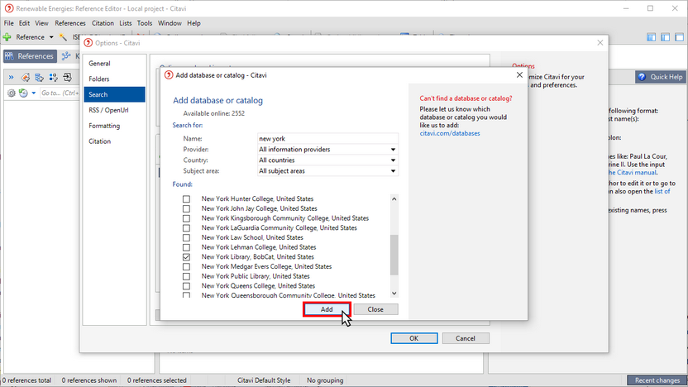Click the Recent changes button in status bar

657,380
